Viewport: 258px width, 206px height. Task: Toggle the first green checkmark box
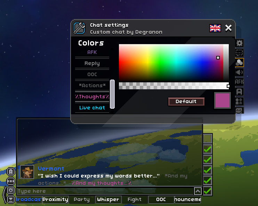tap(208, 149)
